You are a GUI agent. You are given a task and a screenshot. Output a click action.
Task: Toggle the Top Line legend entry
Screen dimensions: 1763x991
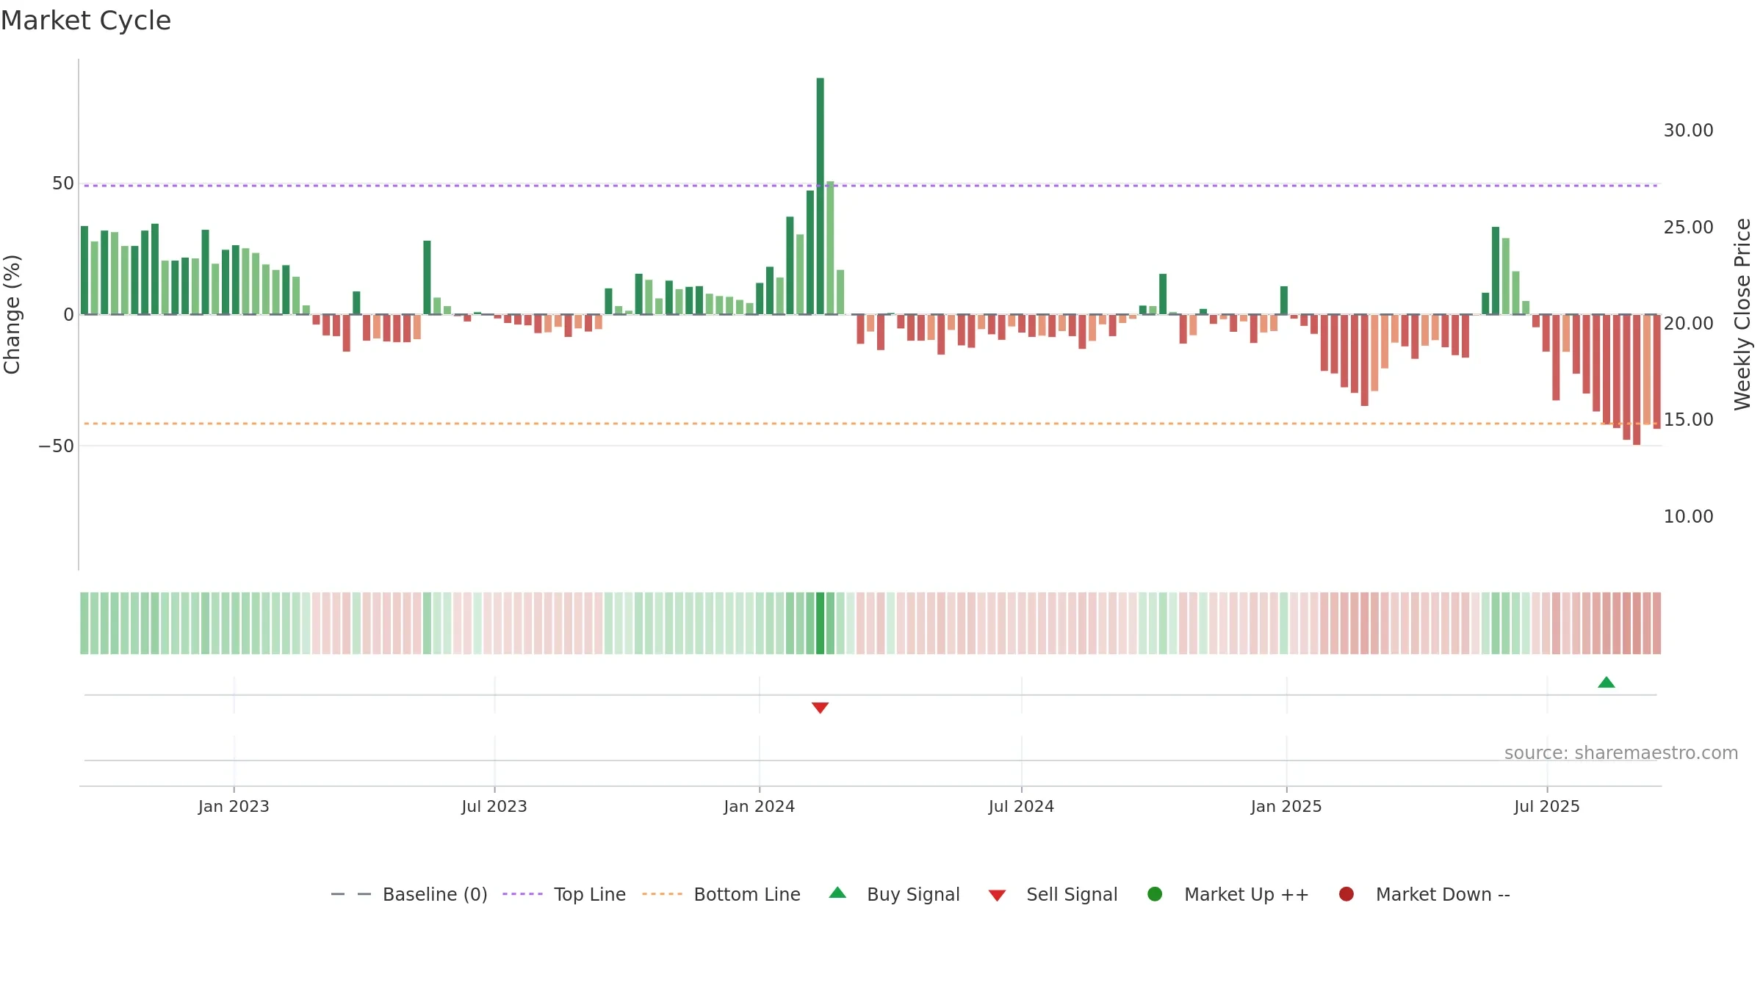[x=563, y=894]
